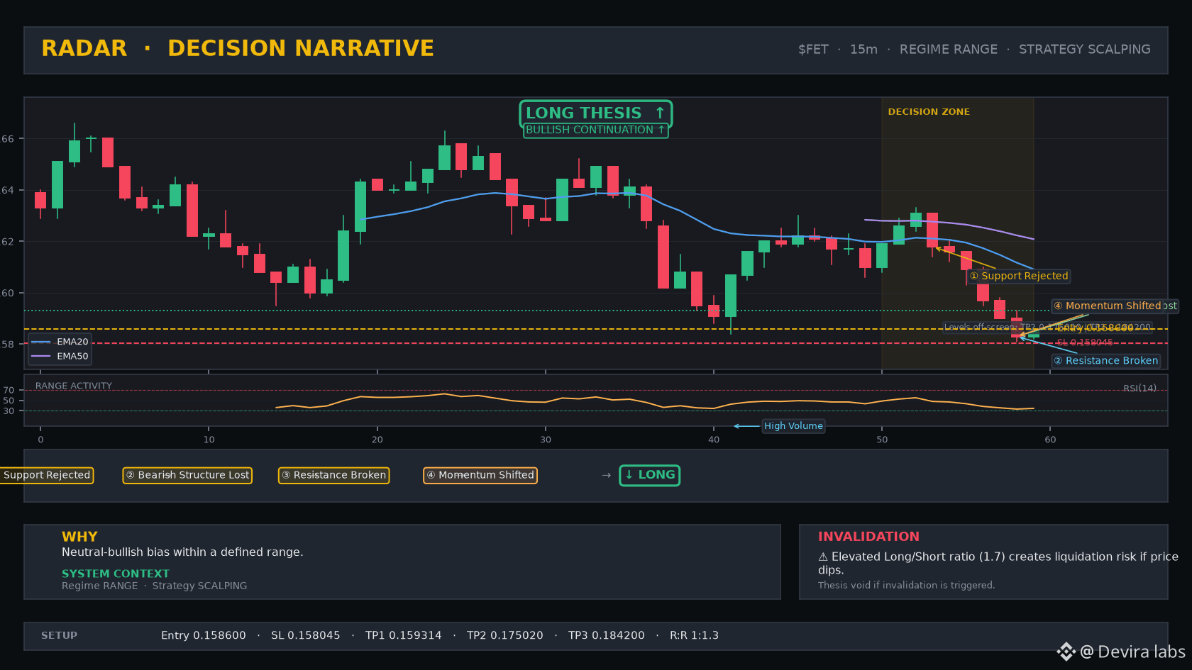Viewport: 1192px width, 670px height.
Task: Click the 'Elevated Long/Short ratio (1.7)' text
Action: click(918, 557)
